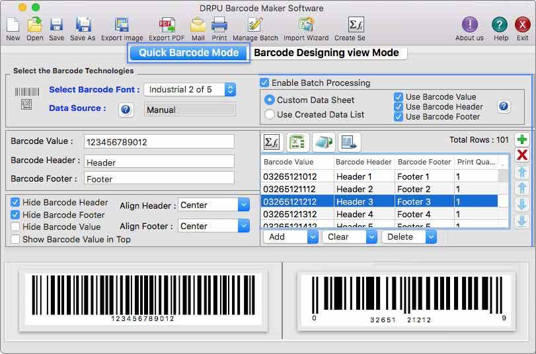Viewport: 536px width, 354px height.
Task: Select the Footer 3 cell in highlighted row
Action: [x=424, y=201]
